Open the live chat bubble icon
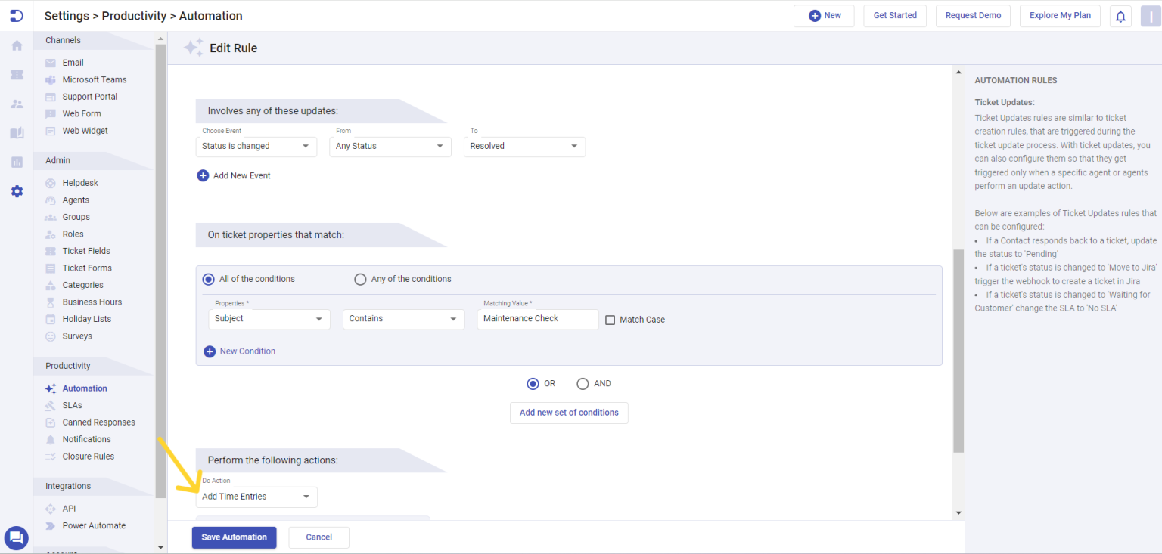 [16, 537]
